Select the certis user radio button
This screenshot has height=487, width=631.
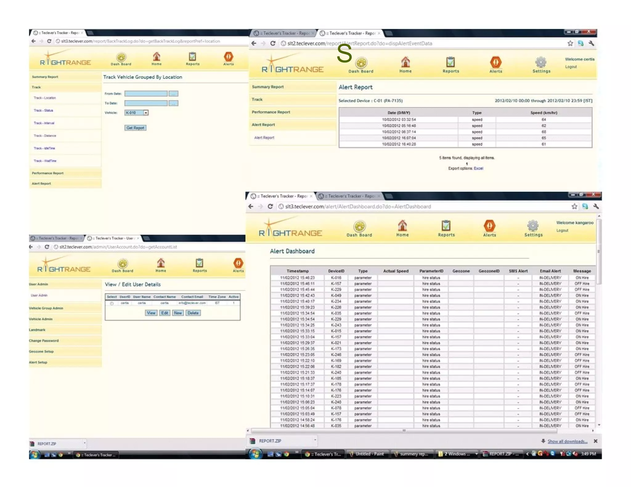112,303
